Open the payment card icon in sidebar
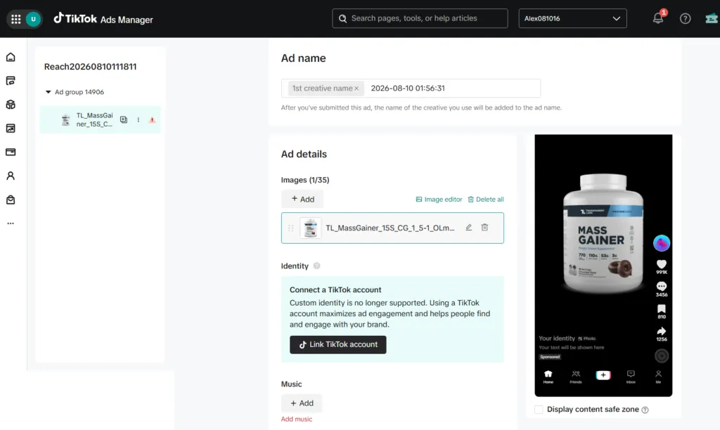This screenshot has width=720, height=430. pyautogui.click(x=11, y=152)
